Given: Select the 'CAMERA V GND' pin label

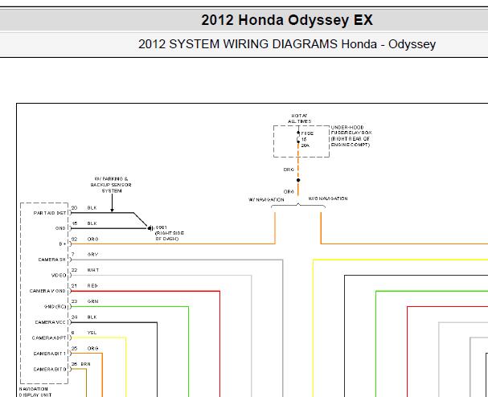Looking at the screenshot, I should click(x=47, y=291).
